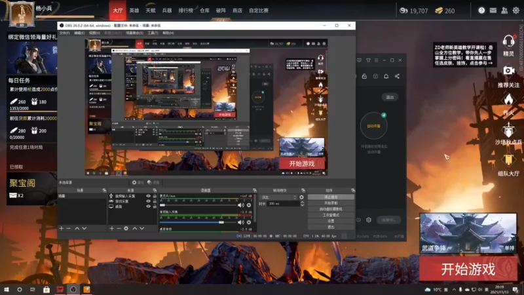Click the transition duration 300 ms field

coord(283,203)
